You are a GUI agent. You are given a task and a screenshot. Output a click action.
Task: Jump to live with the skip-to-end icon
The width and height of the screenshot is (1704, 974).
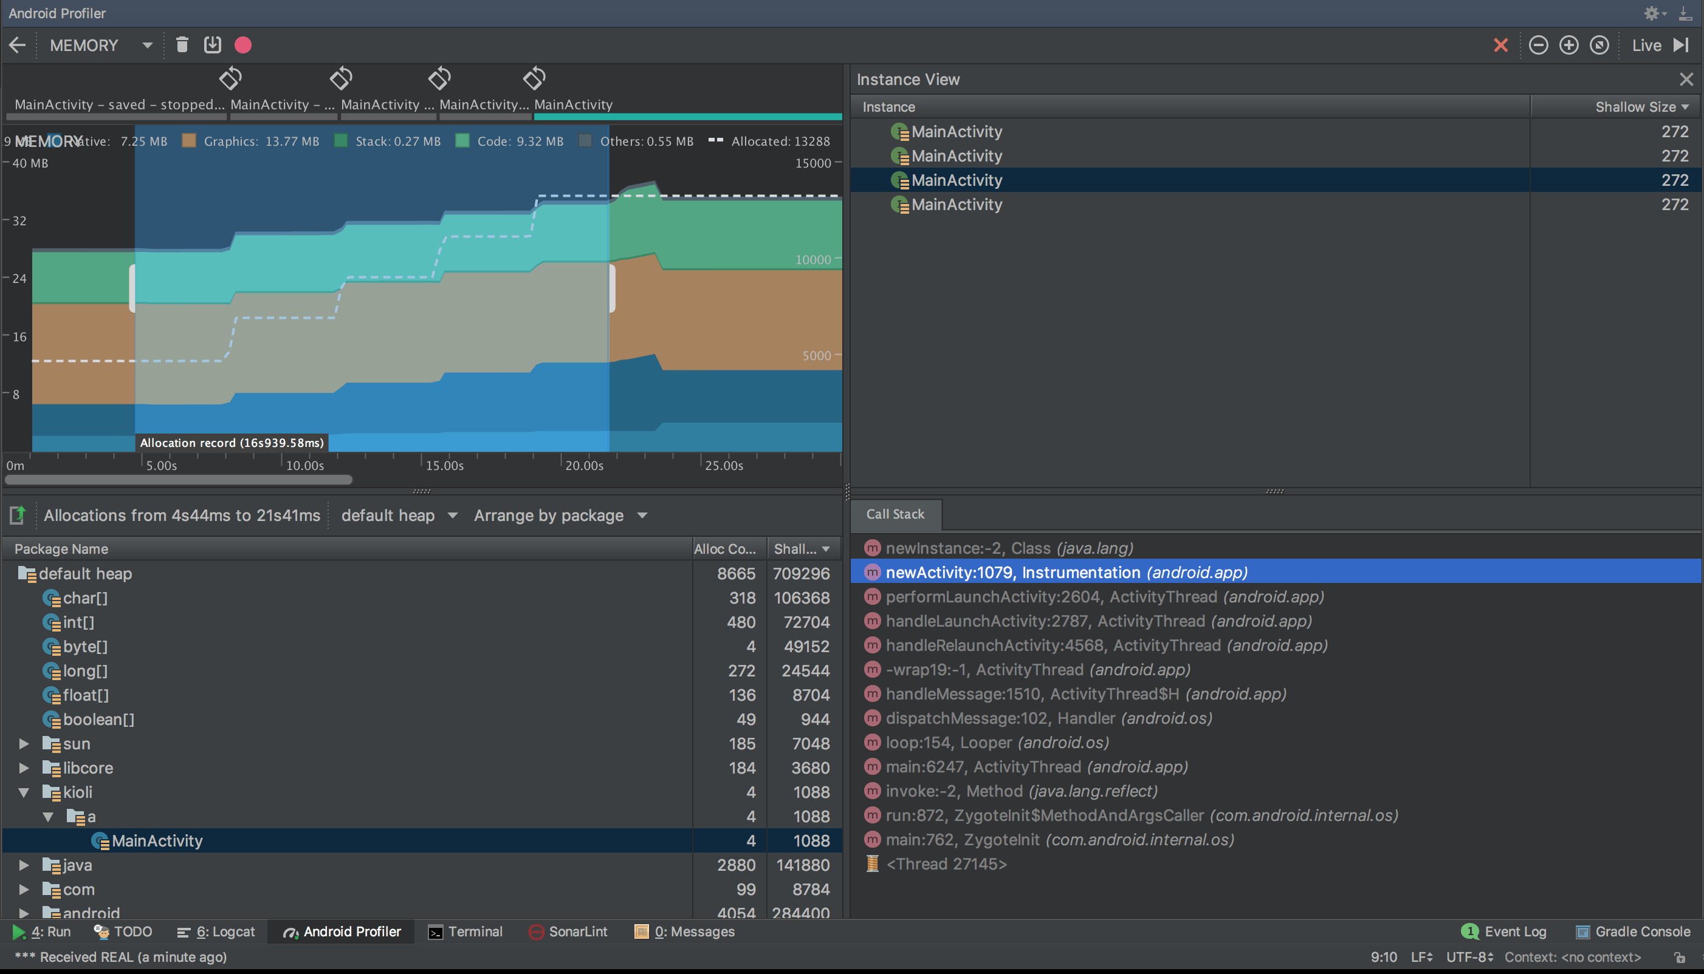[x=1682, y=45]
